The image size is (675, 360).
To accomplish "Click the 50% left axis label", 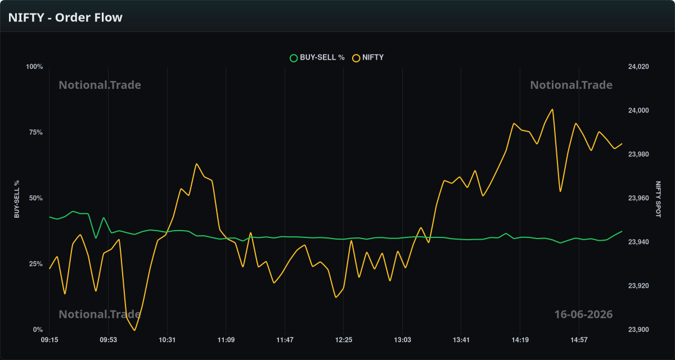I will (x=36, y=199).
